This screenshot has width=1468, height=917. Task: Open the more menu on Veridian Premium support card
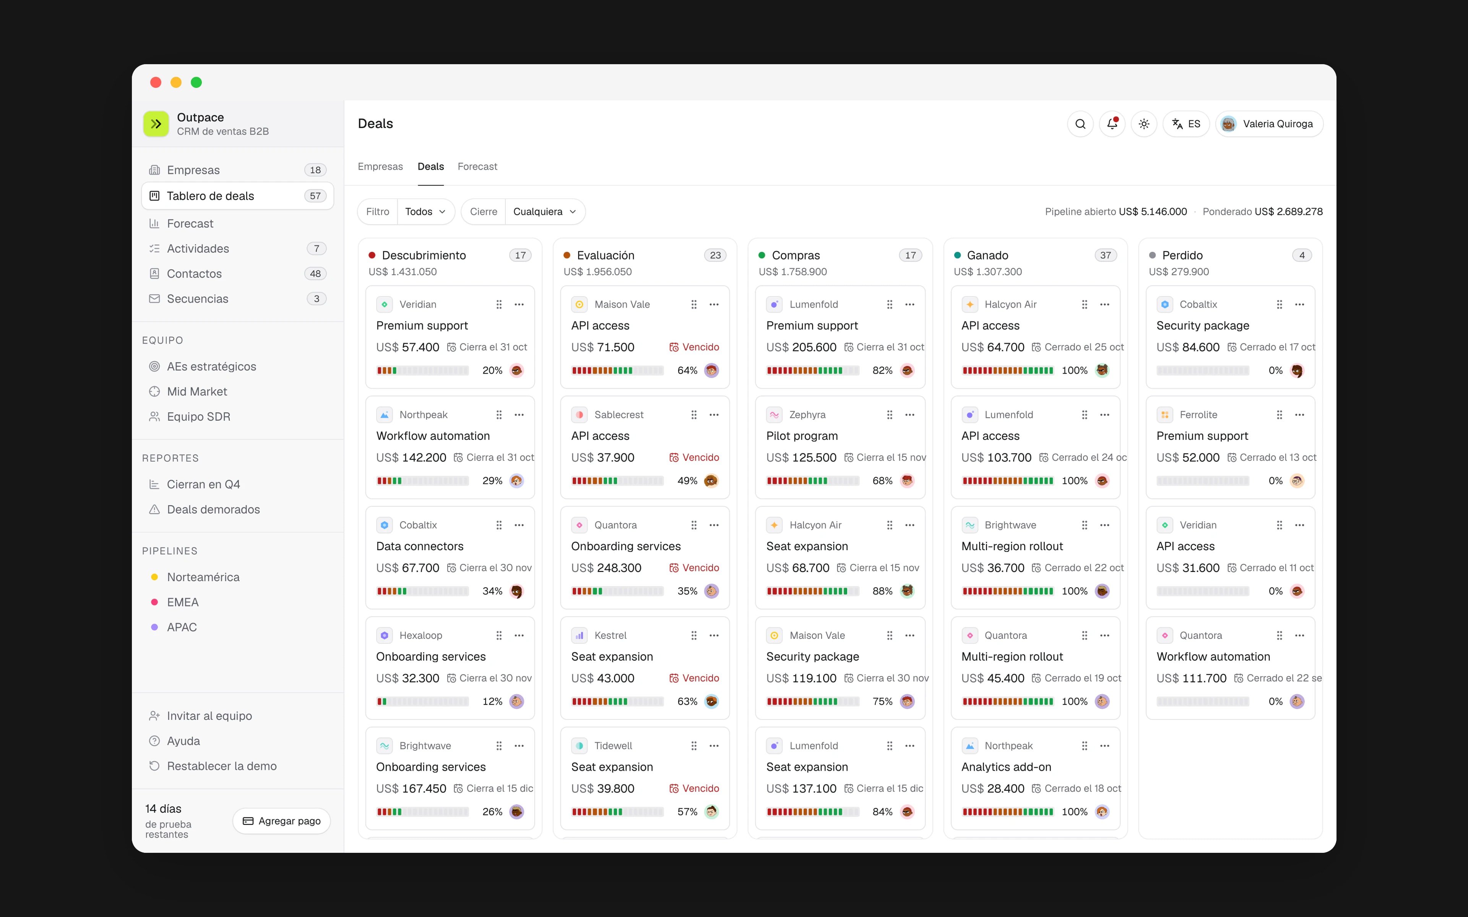point(519,305)
